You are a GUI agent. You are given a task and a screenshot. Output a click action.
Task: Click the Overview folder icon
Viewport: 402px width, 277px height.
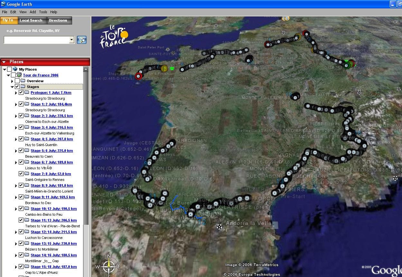point(23,81)
